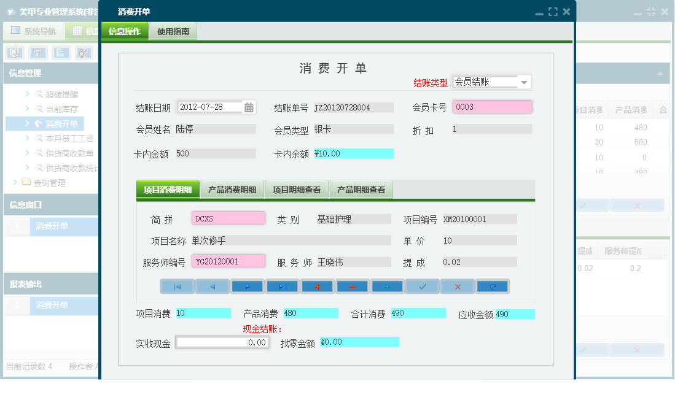The width and height of the screenshot is (675, 408).
Task: Select the first record navigation icon
Action: [178, 285]
